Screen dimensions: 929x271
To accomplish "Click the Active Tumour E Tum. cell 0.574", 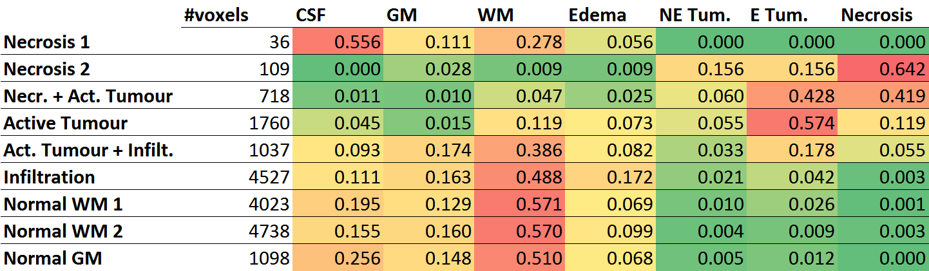I will (792, 124).
